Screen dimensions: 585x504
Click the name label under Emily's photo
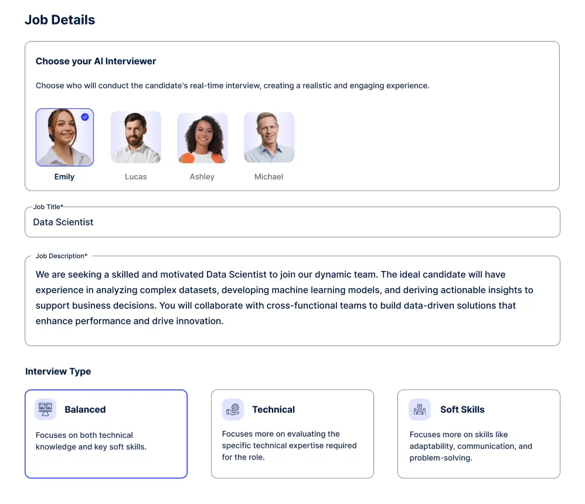point(64,176)
